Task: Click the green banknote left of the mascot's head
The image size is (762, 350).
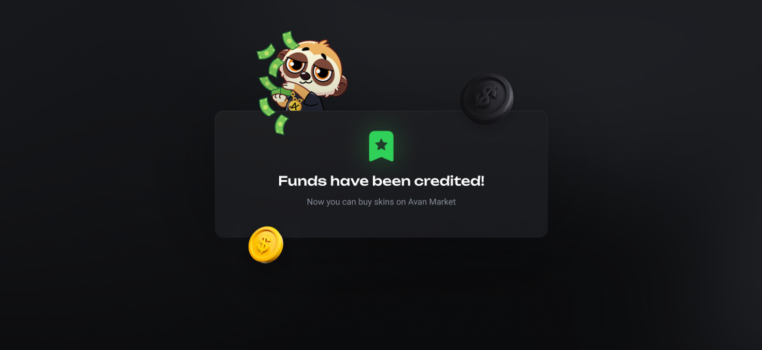Action: pos(266,52)
